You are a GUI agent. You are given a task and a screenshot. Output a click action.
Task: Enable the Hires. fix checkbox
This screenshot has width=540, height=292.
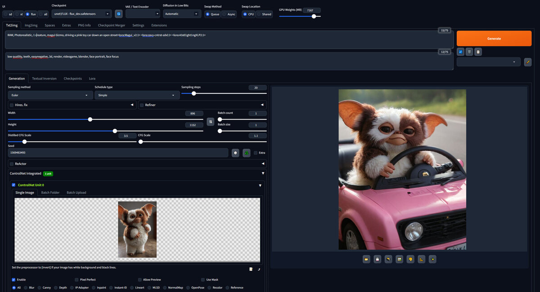12,105
